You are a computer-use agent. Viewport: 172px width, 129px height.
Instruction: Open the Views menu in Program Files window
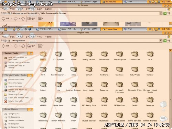click(41, 46)
